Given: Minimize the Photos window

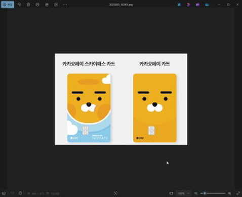Looking at the screenshot, I should tap(219, 5).
